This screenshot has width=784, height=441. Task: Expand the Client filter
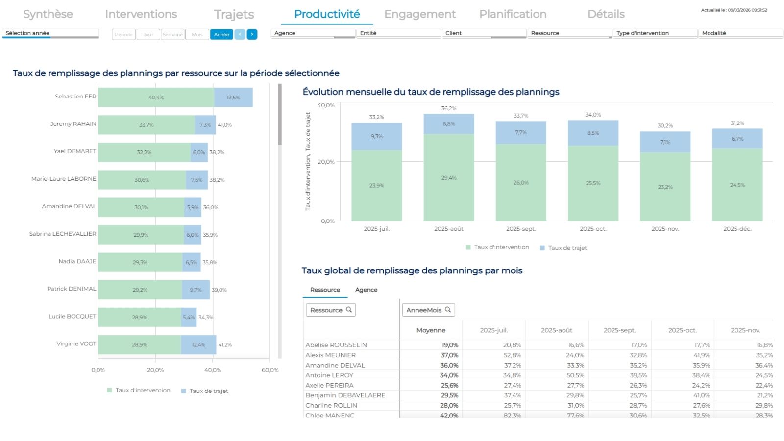click(484, 33)
